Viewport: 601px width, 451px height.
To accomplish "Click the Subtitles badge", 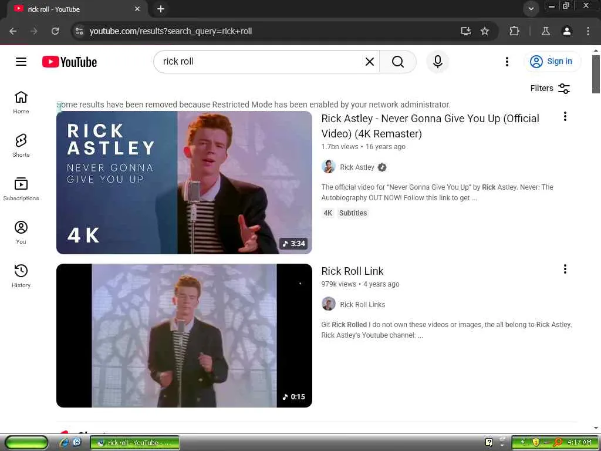I will pyautogui.click(x=353, y=213).
